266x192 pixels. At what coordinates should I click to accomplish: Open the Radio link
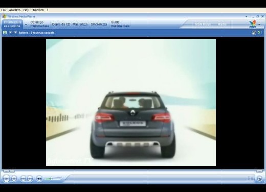pyautogui.click(x=221, y=25)
